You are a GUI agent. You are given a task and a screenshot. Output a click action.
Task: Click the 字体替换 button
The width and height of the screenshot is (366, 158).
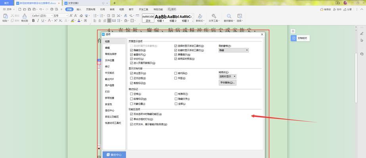pos(227,83)
